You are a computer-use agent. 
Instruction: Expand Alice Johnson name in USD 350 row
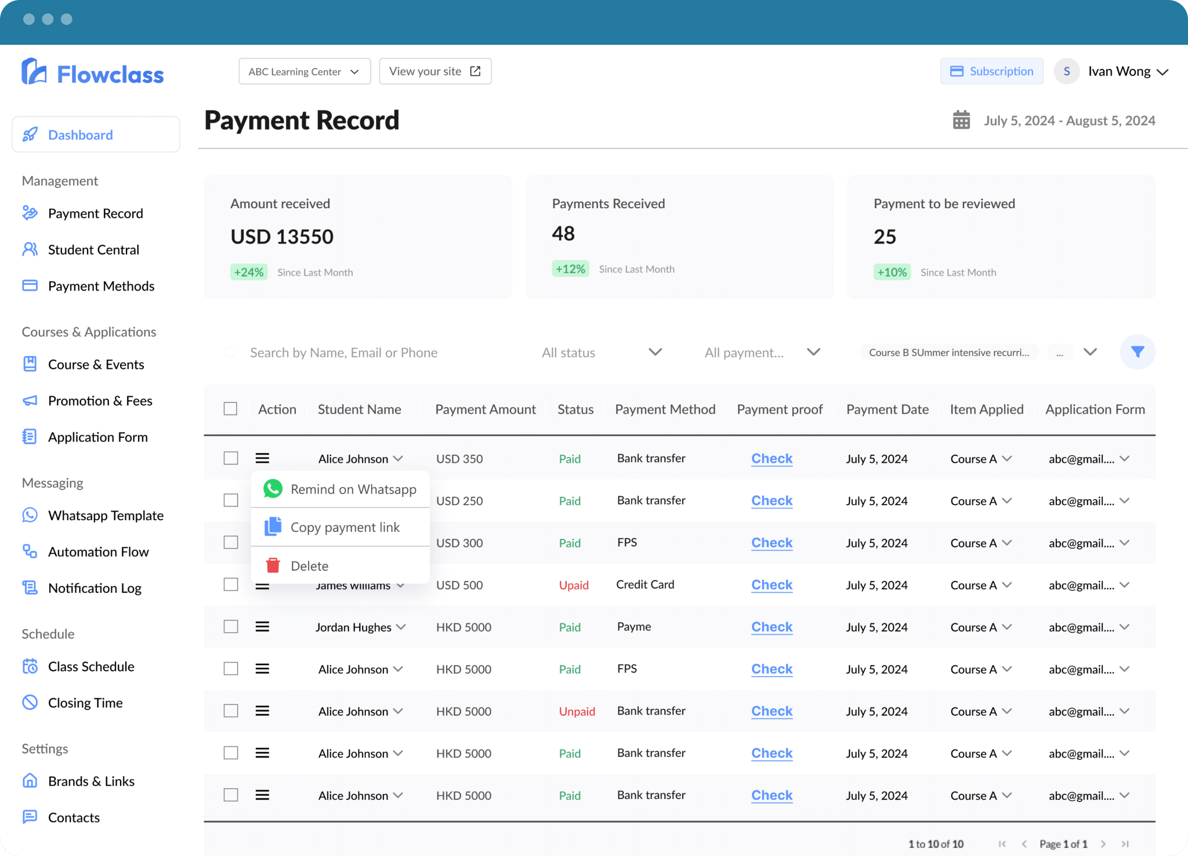(x=398, y=458)
